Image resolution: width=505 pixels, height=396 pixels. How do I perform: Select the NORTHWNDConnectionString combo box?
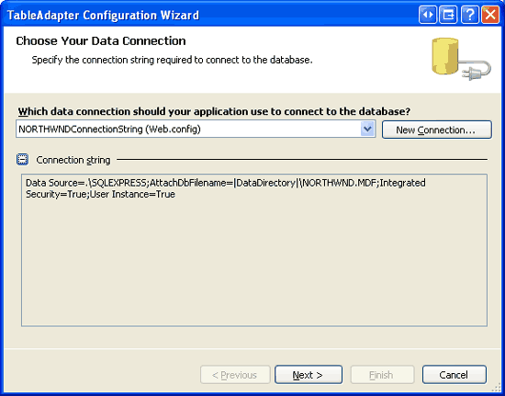tap(196, 130)
